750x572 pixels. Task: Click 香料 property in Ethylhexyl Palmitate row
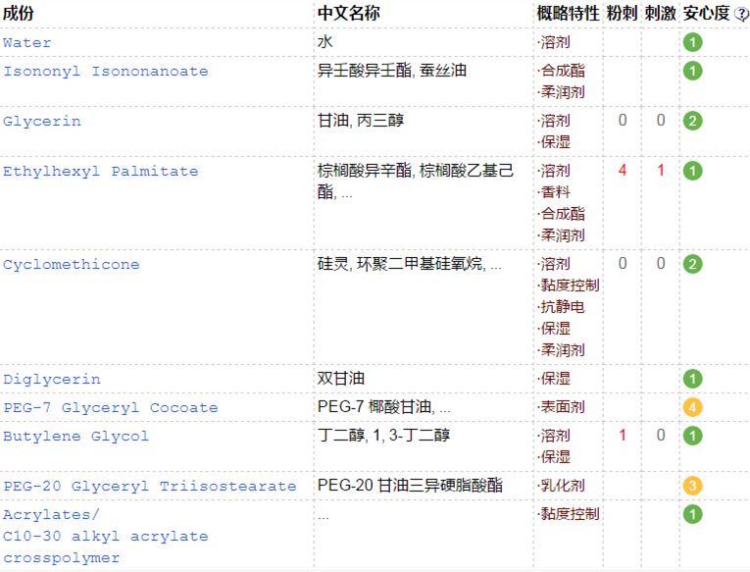point(555,192)
